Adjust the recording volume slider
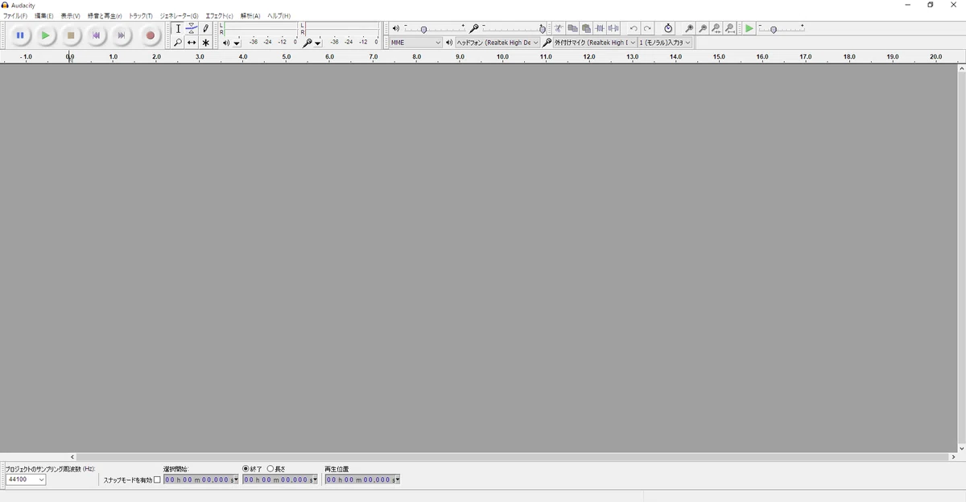Viewport: 966px width, 502px height. click(514, 29)
